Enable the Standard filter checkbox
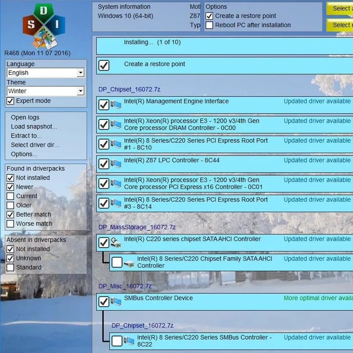Viewport: 353px width, 353px height. (10, 267)
